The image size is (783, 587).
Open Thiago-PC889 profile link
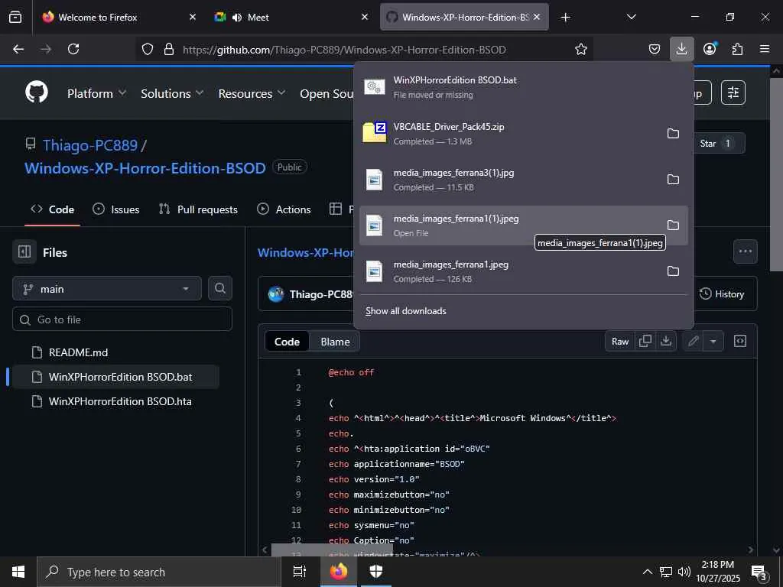pos(90,145)
